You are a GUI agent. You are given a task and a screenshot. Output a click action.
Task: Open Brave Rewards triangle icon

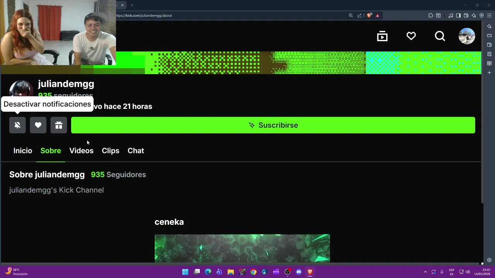(377, 15)
